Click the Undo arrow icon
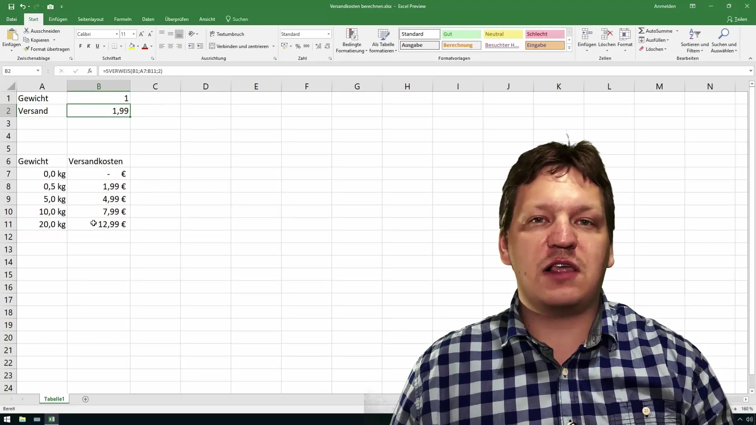Viewport: 756px width, 425px height. 23,6
